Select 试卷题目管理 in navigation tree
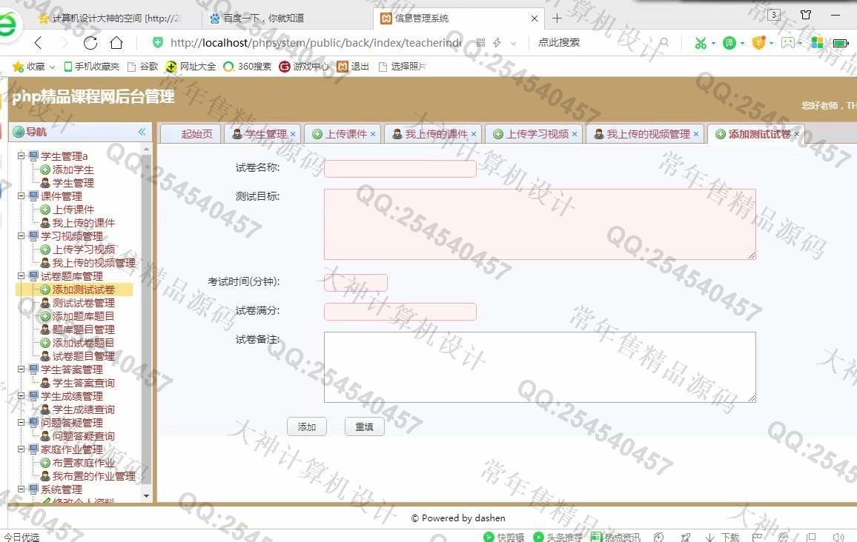Screen dimensions: 857x542 pyautogui.click(x=84, y=356)
